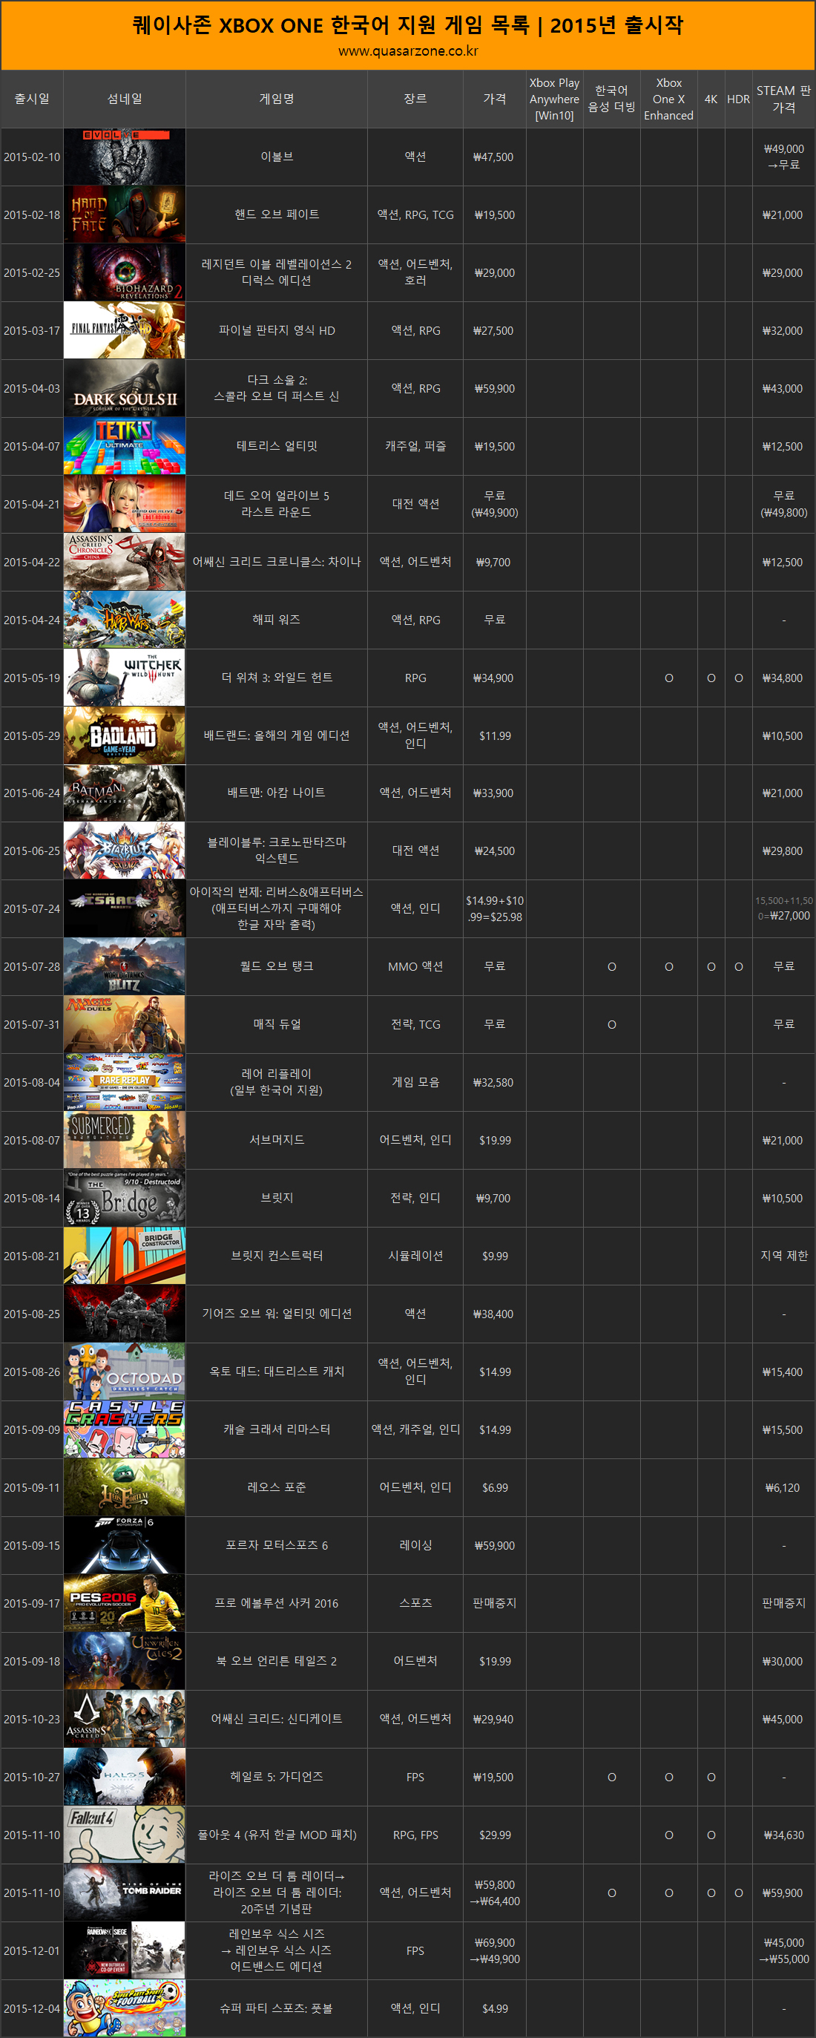
Task: Open the www.quasarzone.co.kr link in the banner
Action: [x=408, y=51]
